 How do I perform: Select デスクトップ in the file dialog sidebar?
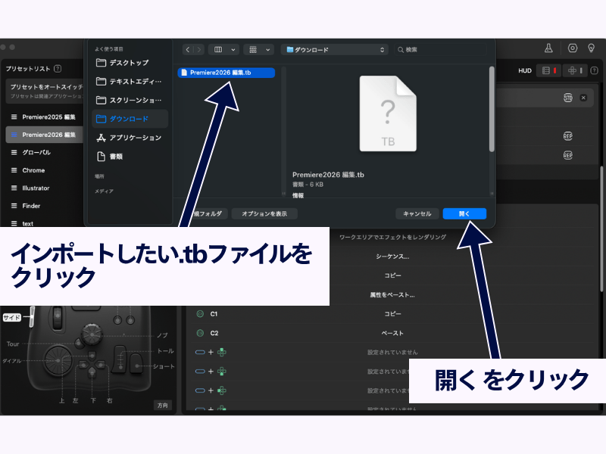[x=129, y=63]
